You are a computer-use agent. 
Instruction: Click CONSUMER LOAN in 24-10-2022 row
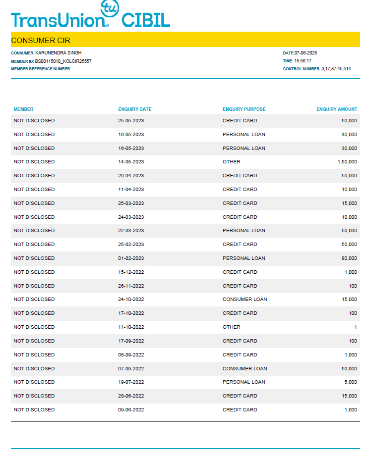tap(244, 300)
